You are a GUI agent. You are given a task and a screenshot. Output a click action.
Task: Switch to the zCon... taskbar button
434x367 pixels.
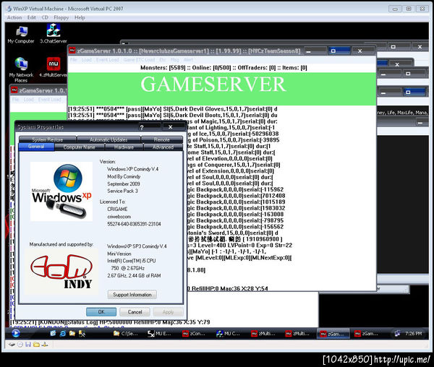[x=194, y=334]
